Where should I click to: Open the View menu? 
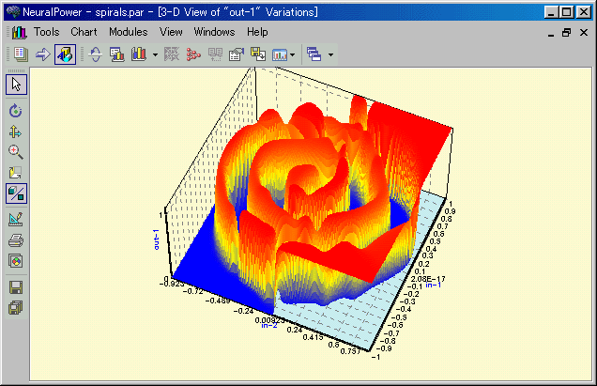pos(171,32)
